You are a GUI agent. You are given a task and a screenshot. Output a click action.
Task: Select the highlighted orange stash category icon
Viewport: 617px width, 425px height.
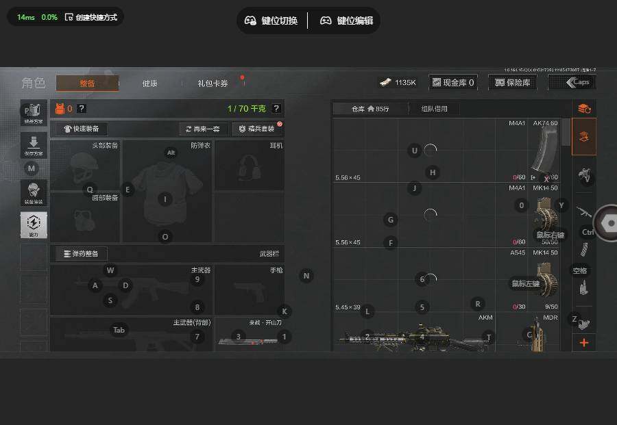pos(584,137)
